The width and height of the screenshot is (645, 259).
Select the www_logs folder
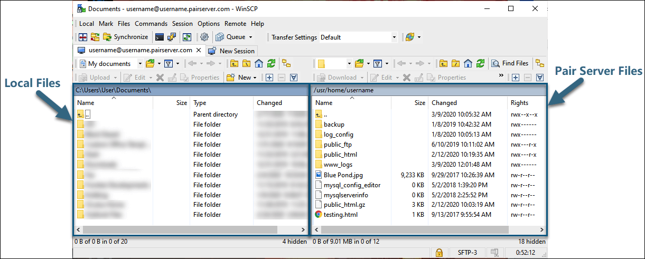(338, 165)
